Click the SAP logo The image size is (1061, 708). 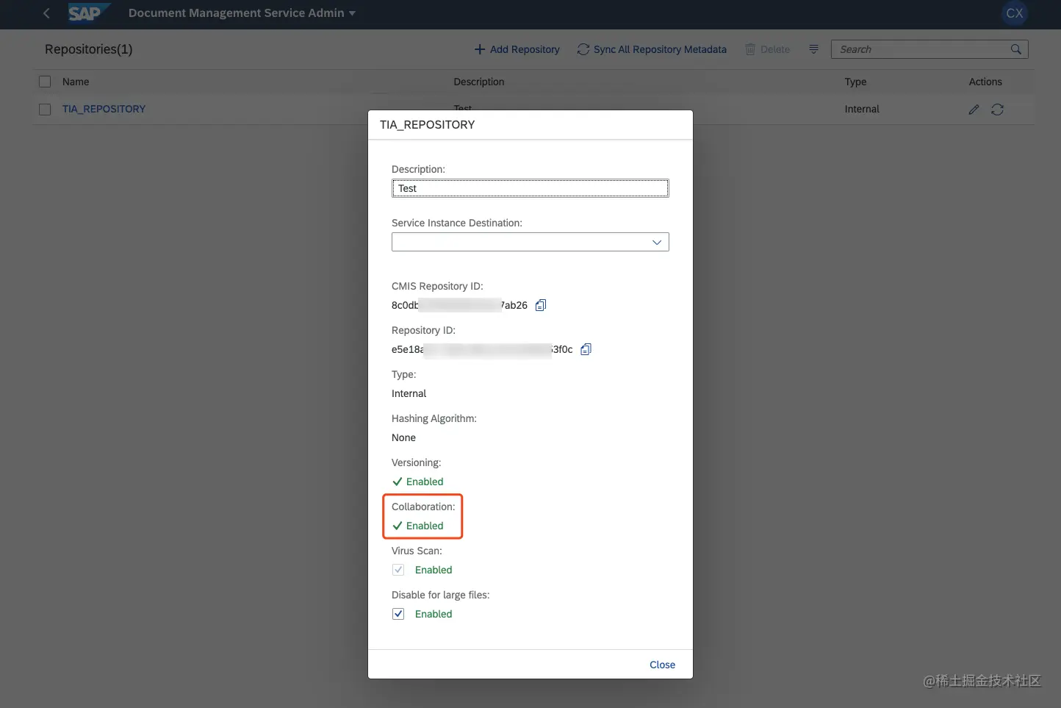coord(89,13)
